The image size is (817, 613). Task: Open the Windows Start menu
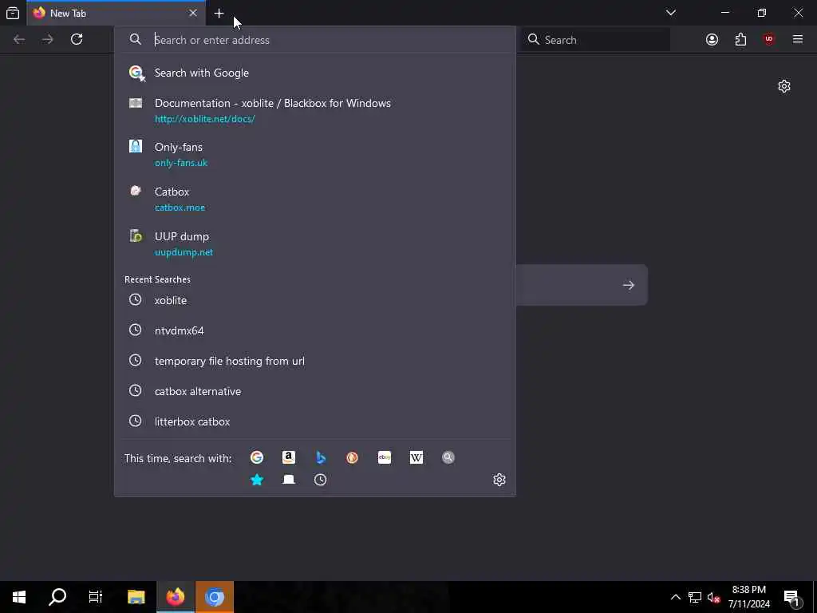[x=19, y=597]
